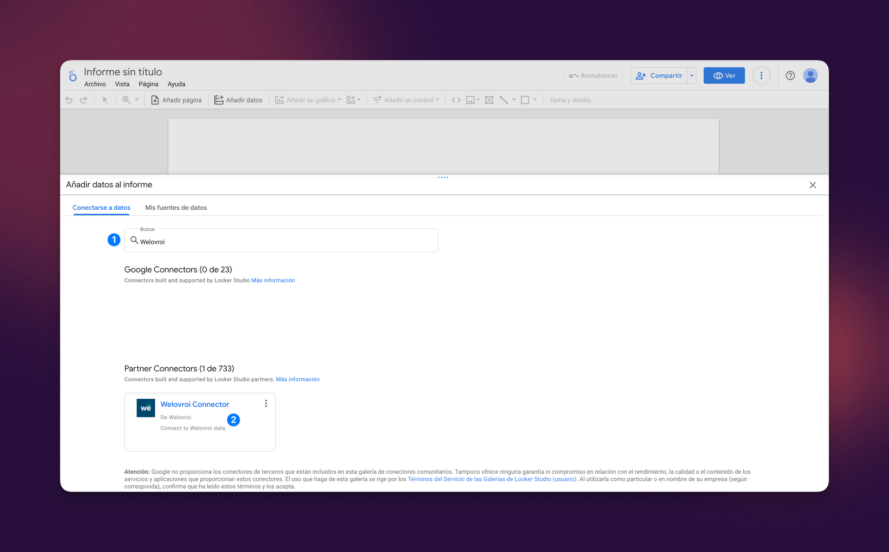Click the search magnifier icon in Buscar field
Image resolution: width=889 pixels, height=552 pixels.
click(x=134, y=240)
